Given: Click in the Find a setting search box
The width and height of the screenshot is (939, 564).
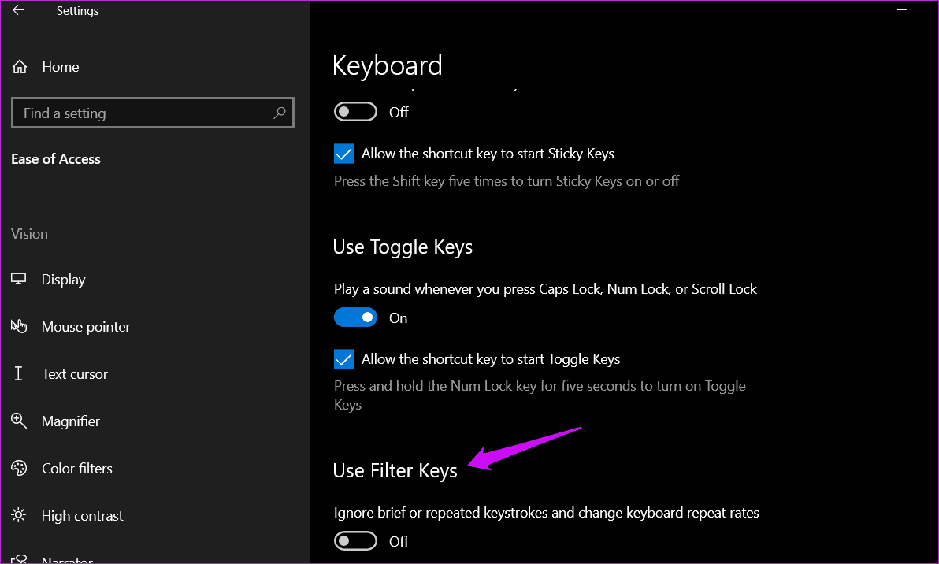Looking at the screenshot, I should [x=153, y=113].
